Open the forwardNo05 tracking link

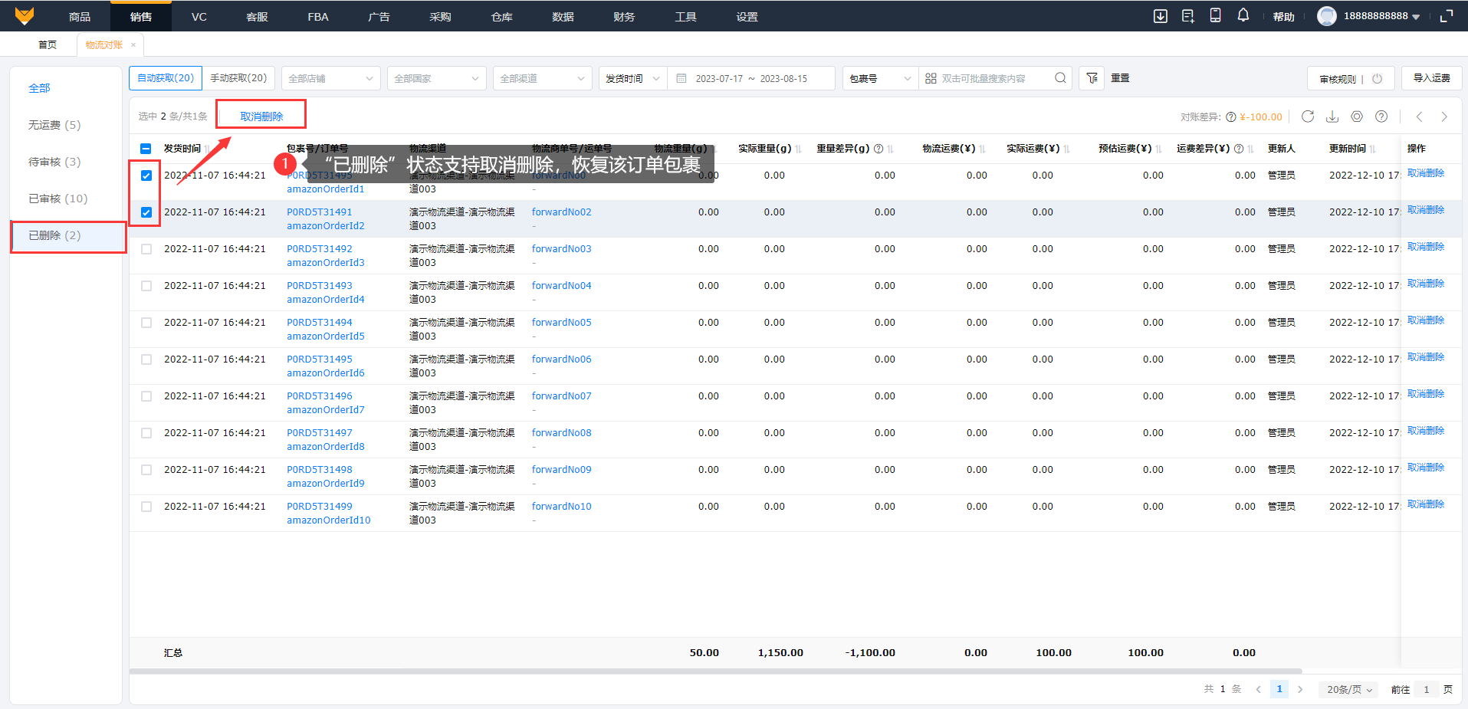pyautogui.click(x=561, y=323)
